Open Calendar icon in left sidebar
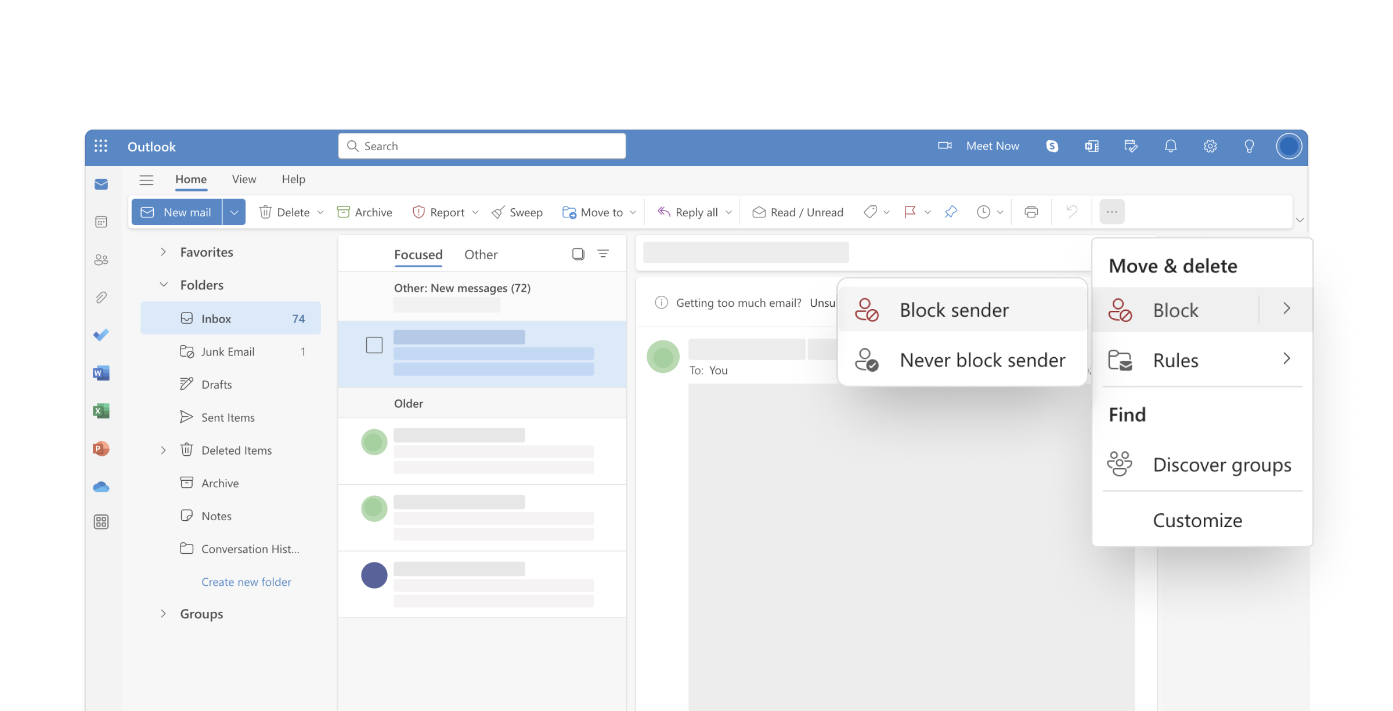 coord(101,222)
